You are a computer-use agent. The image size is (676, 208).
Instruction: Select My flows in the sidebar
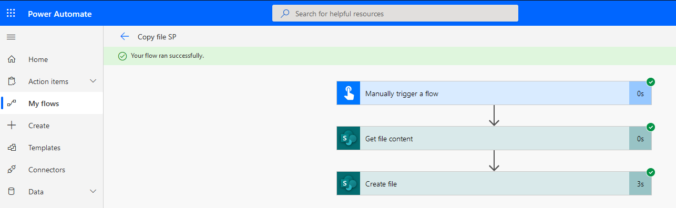click(52, 103)
